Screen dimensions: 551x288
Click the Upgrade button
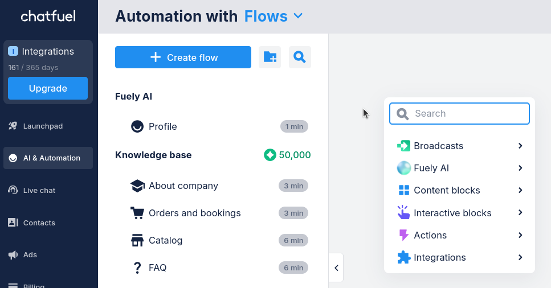(x=48, y=88)
